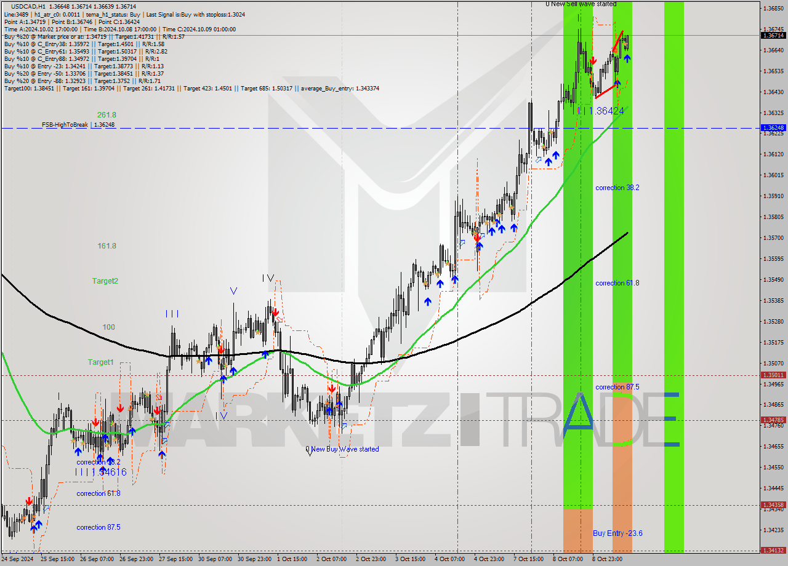Click the 8 Oct 23:00 time label
Viewport: 788px width, 566px height.
(607, 559)
